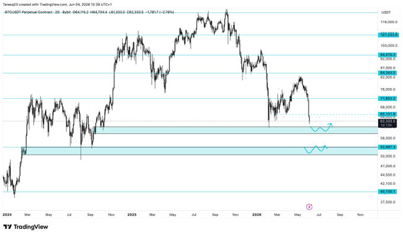This screenshot has width=403, height=235.
Task: Select the 84,343.5 price level label
Action: tap(388, 73)
